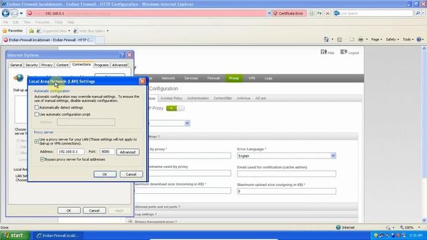Click the browser Back arrow button
The height and width of the screenshot is (240, 427).
click(x=6, y=13)
